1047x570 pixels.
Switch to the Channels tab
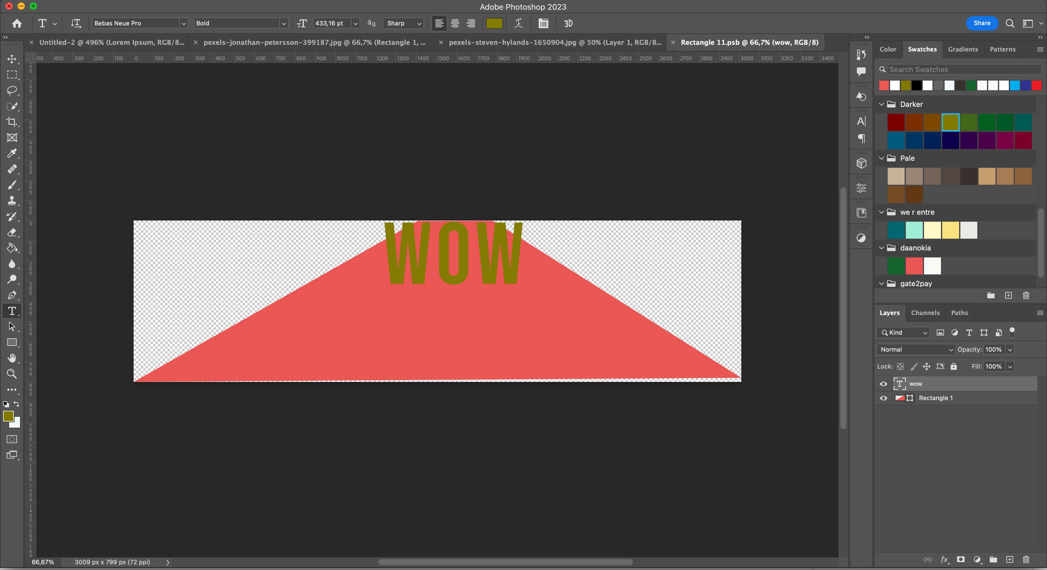[x=925, y=313]
